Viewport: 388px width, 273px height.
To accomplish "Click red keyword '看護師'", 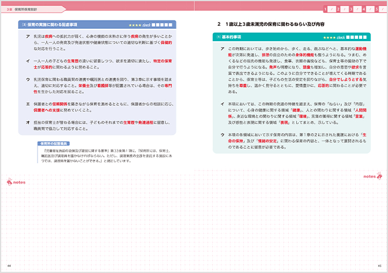I will coord(103,86).
